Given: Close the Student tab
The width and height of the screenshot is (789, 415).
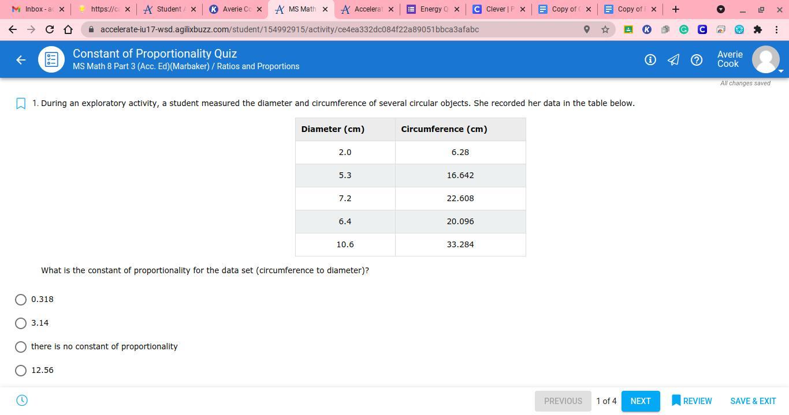Looking at the screenshot, I should [193, 9].
